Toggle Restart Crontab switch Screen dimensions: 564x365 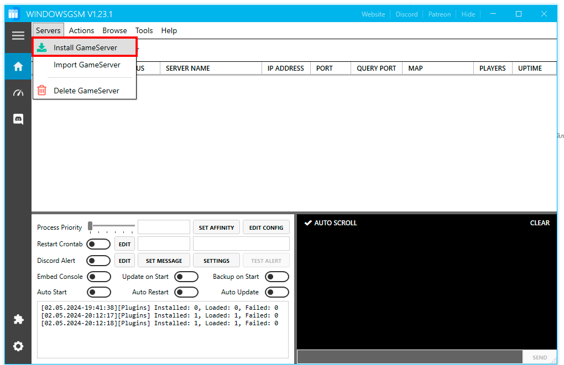coord(98,244)
